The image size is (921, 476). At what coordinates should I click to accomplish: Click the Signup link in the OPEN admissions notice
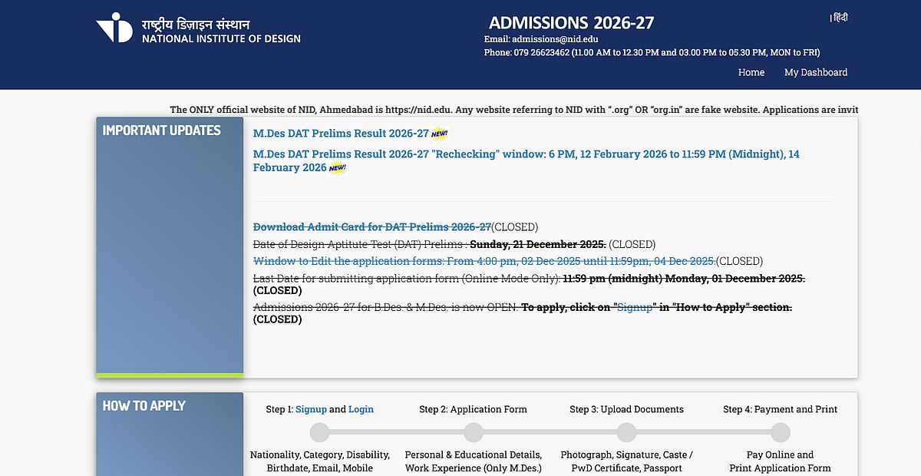tap(635, 306)
